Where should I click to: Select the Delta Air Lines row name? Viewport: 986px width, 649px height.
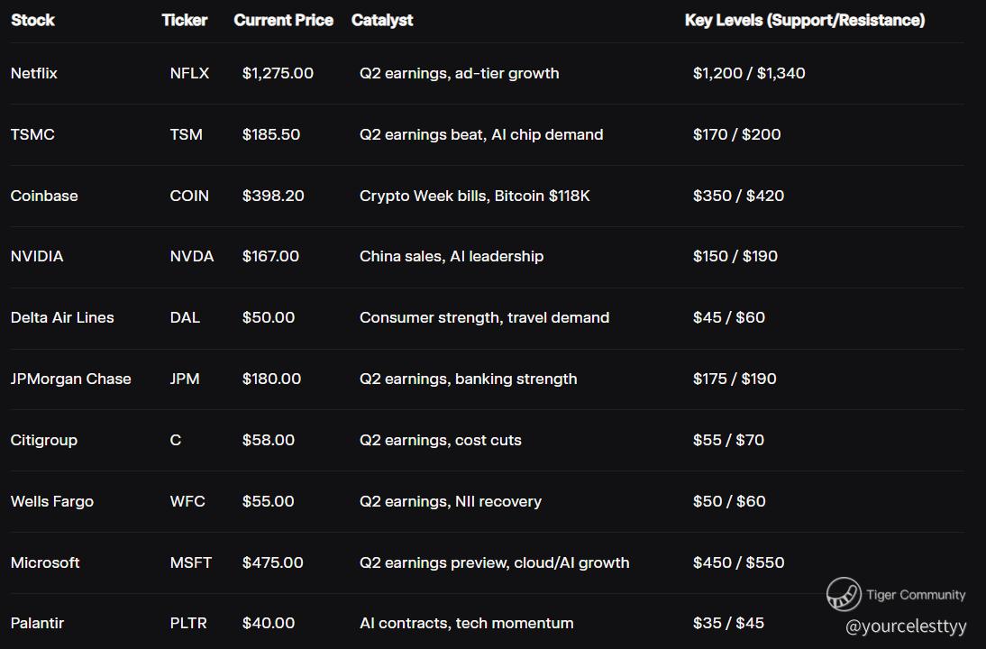click(x=62, y=317)
